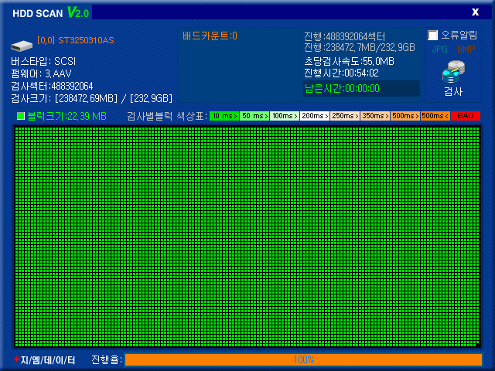Screen dimensions: 495x371
Task: Click the 펌웨어: 3.AAV text
Action: pos(41,74)
